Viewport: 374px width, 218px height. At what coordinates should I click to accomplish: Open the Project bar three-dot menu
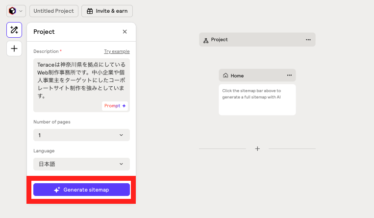[308, 40]
